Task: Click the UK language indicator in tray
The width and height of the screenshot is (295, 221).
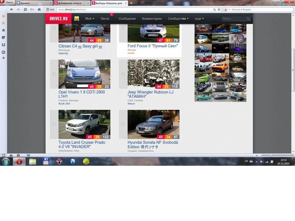Action: click(246, 161)
